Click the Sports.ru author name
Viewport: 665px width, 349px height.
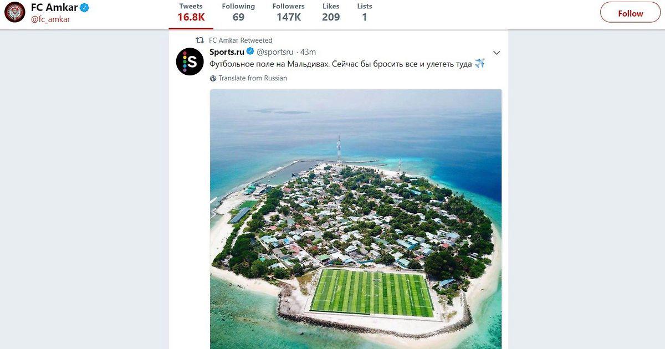227,52
